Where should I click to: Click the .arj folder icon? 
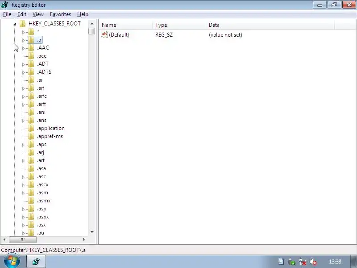pyautogui.click(x=31, y=152)
